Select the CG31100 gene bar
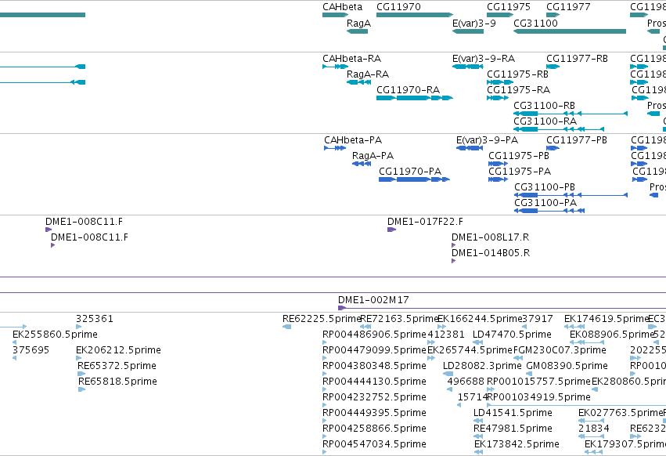666x456 pixels. pyautogui.click(x=570, y=31)
